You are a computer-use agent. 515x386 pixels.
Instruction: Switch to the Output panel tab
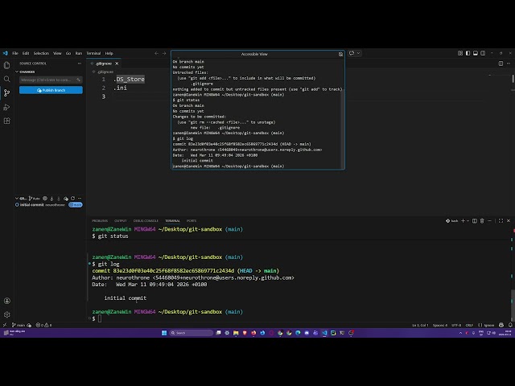click(x=120, y=221)
